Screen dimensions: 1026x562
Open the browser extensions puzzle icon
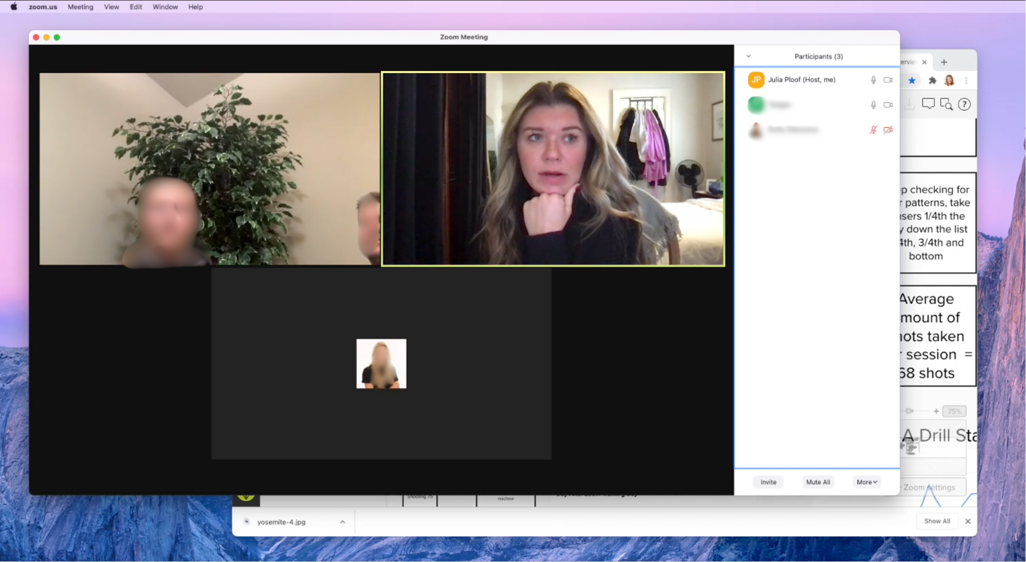[x=932, y=81]
